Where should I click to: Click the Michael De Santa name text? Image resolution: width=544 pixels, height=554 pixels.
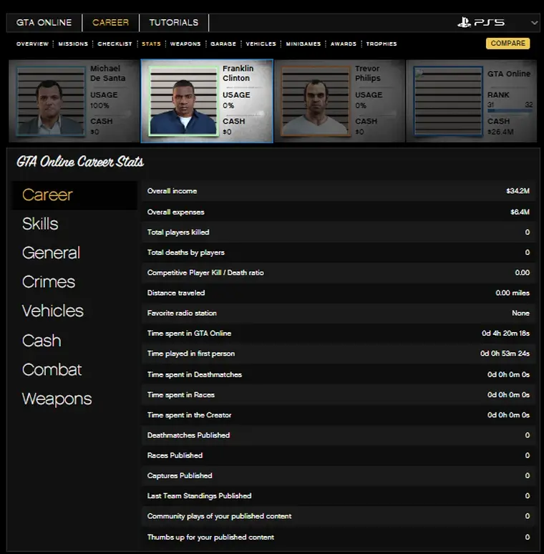click(108, 73)
